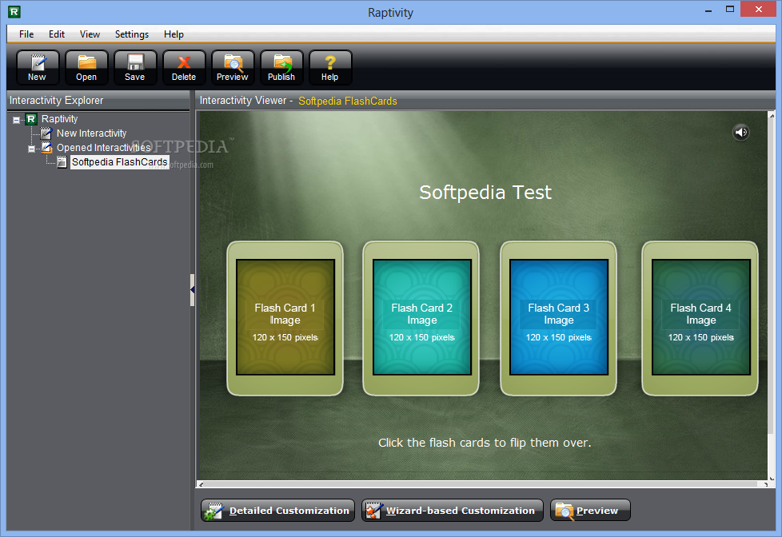Click the viewer horizontal scrollbar left arrow
The image size is (782, 537).
(201, 484)
